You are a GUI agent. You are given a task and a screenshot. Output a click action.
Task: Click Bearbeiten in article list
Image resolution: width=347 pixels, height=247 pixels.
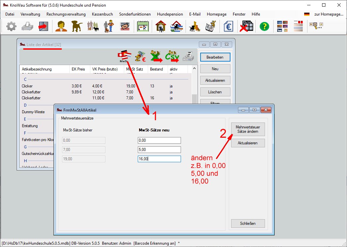[215, 57]
